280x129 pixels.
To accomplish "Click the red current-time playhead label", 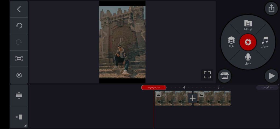I will [154, 88].
